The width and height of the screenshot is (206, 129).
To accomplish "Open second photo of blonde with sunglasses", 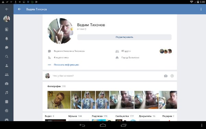I will pos(76,100).
